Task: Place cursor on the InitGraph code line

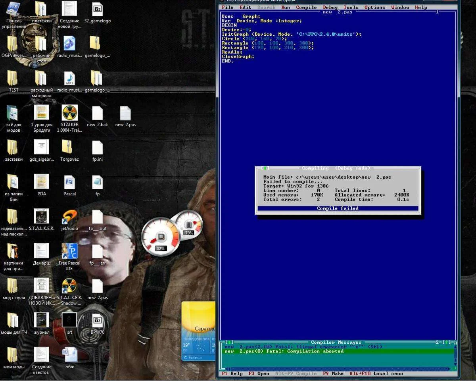Action: pyautogui.click(x=292, y=34)
